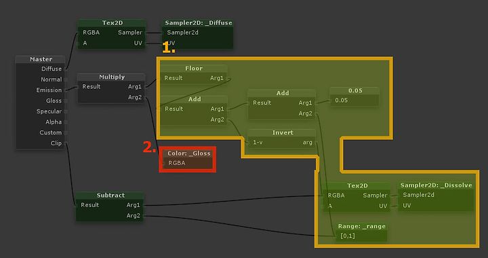This screenshot has height=258, width=488.
Task: Click UV output on _Dissolve node
Action: click(x=407, y=205)
